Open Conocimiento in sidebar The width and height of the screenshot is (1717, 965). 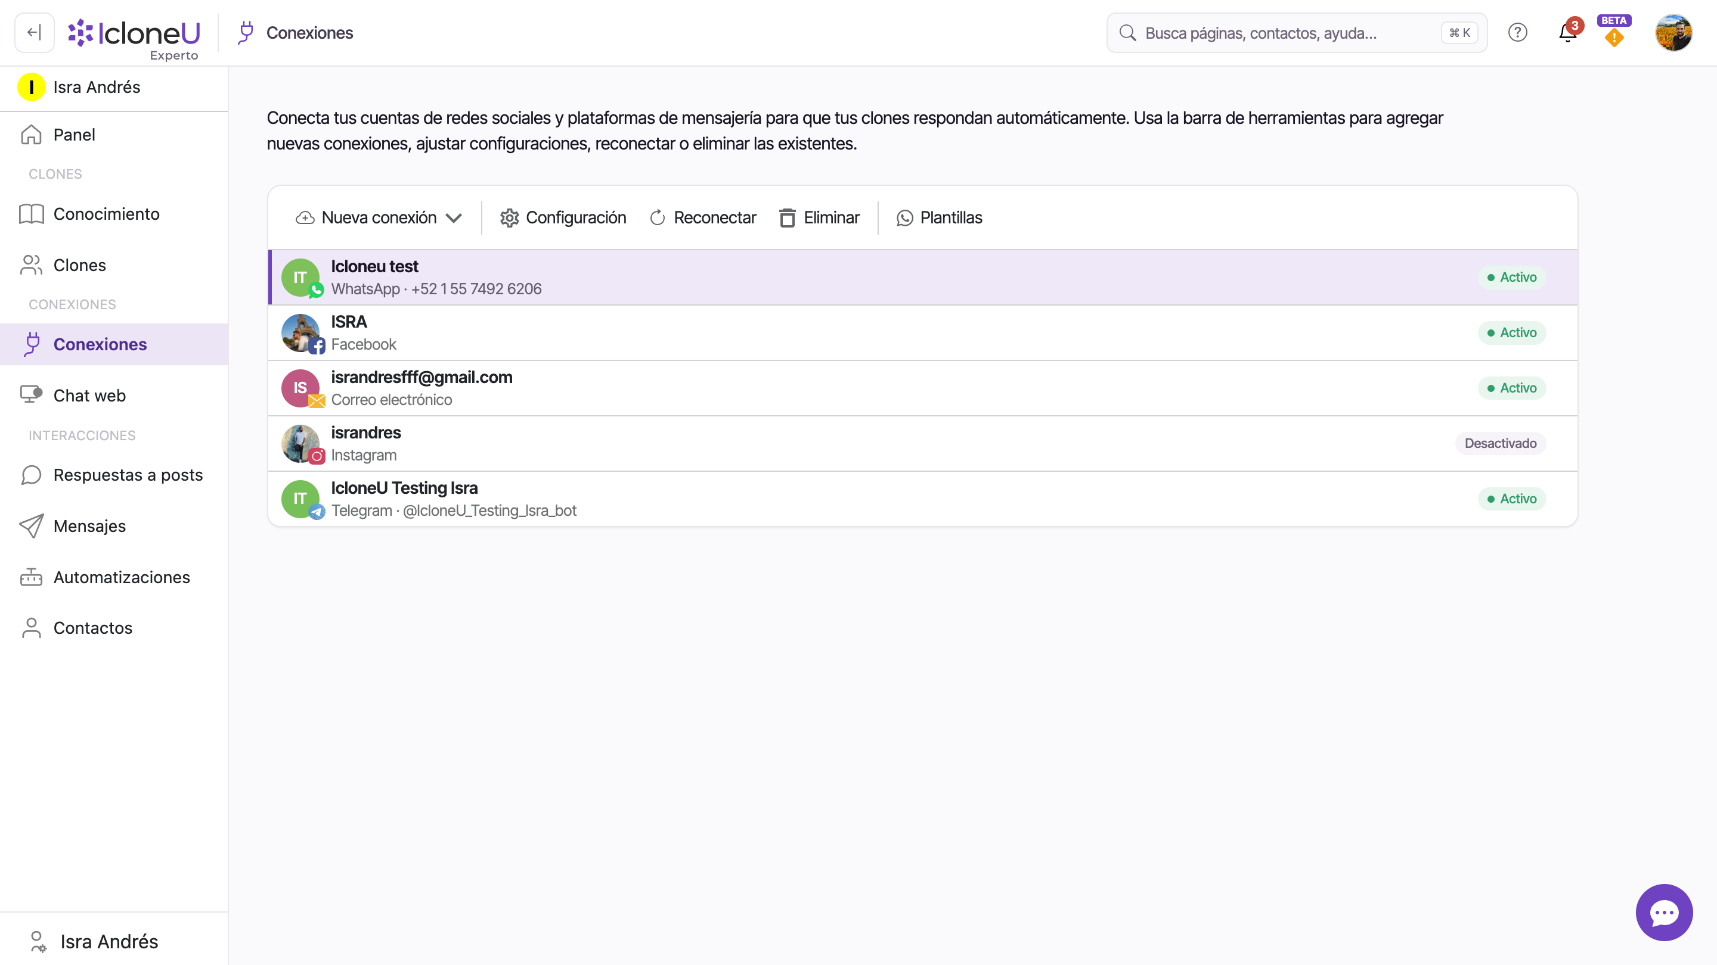pyautogui.click(x=114, y=214)
